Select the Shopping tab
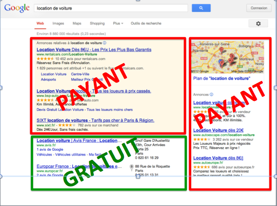277x206 pixels. (x=97, y=23)
